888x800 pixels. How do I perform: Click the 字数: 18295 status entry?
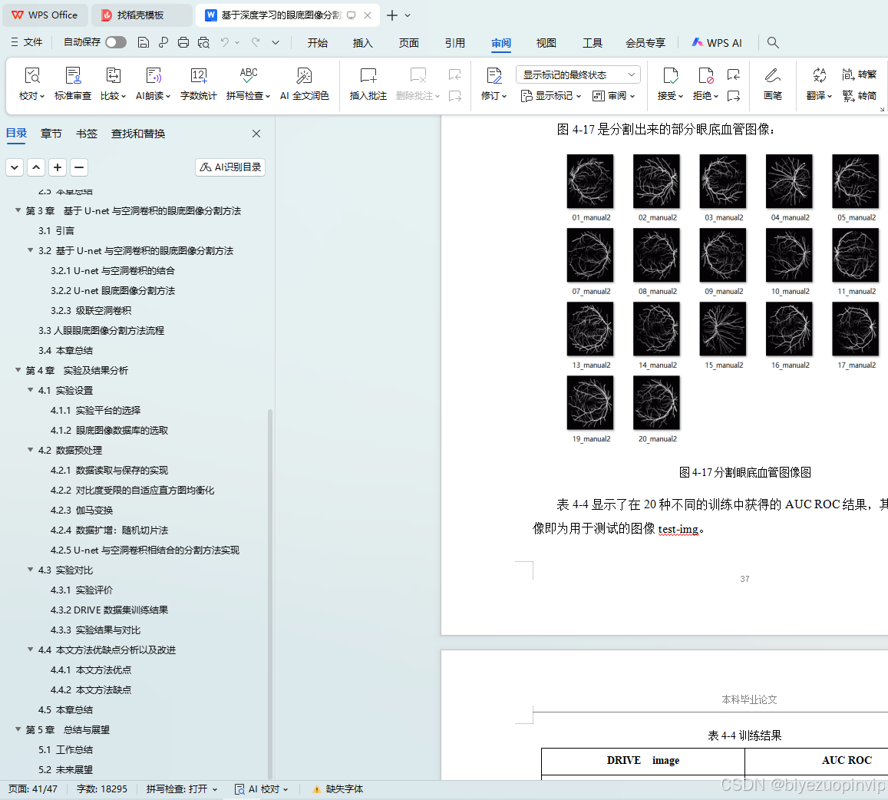(102, 789)
